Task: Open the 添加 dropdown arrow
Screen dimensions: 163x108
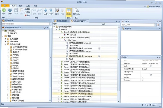Action: pos(10,15)
